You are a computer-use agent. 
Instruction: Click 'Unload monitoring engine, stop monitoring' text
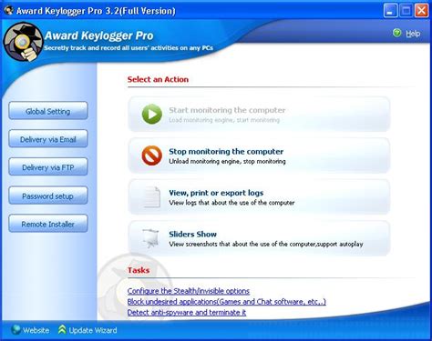pos(227,162)
